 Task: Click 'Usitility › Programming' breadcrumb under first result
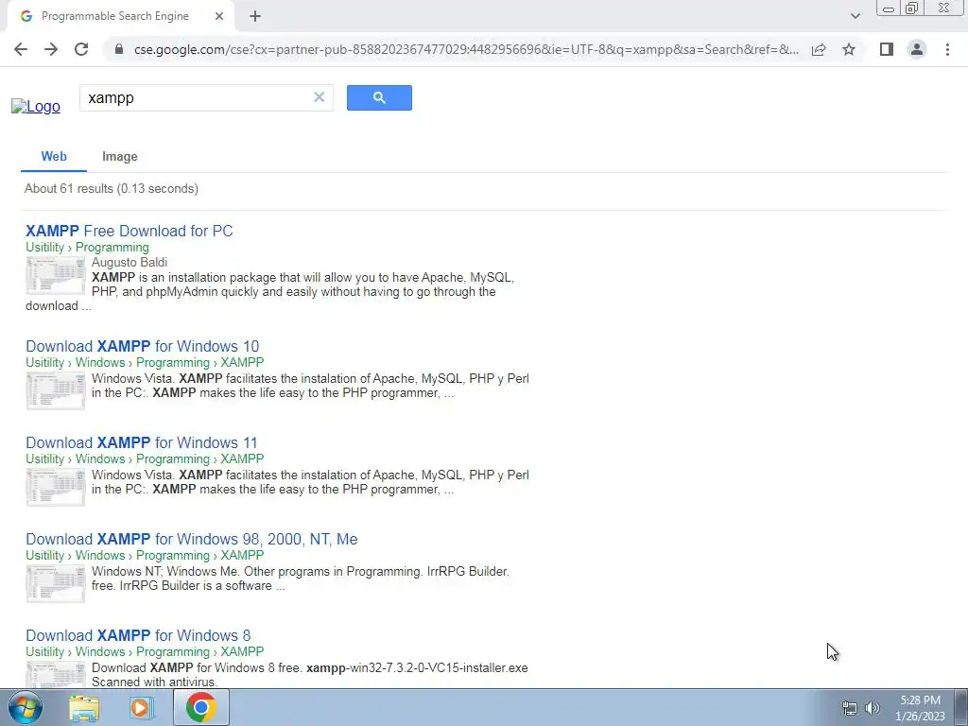click(x=87, y=247)
